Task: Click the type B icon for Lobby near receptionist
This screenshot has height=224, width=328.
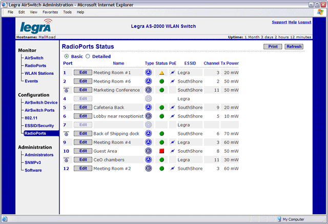Action: pos(148,116)
